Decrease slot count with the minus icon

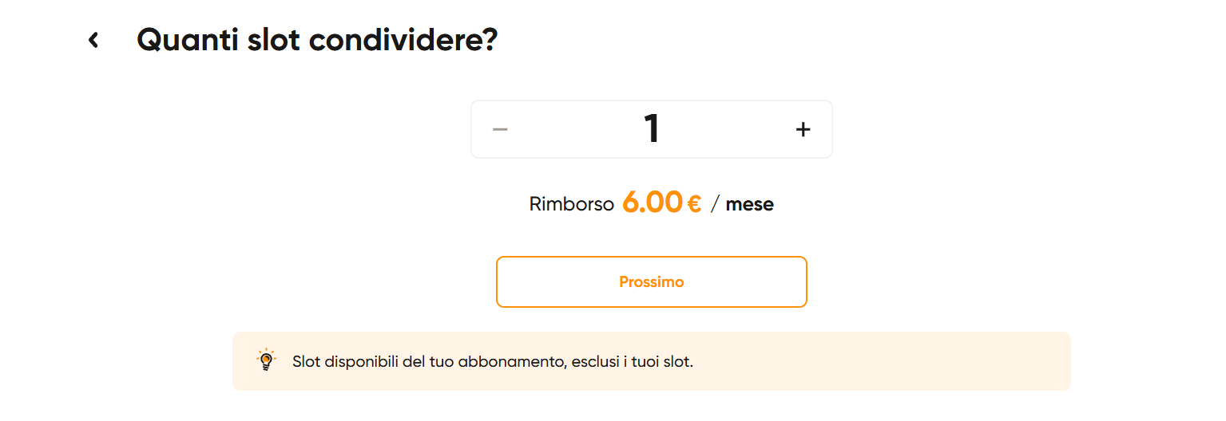point(500,129)
